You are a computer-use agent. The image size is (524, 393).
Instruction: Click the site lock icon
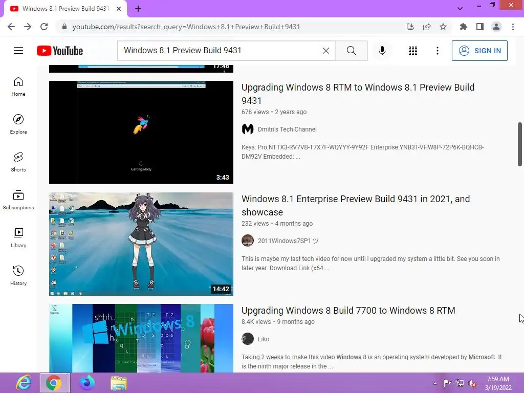point(64,27)
